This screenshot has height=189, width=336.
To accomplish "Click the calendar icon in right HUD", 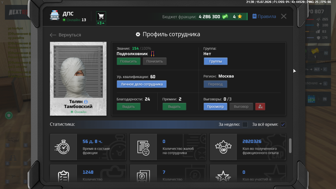I will (x=311, y=99).
